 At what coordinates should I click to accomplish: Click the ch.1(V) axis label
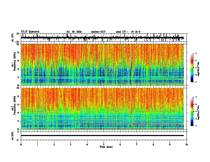tap(13, 38)
